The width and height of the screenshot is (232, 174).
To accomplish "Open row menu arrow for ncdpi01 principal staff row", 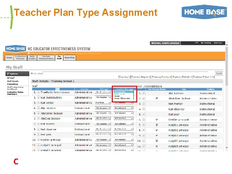I will click(38, 145).
